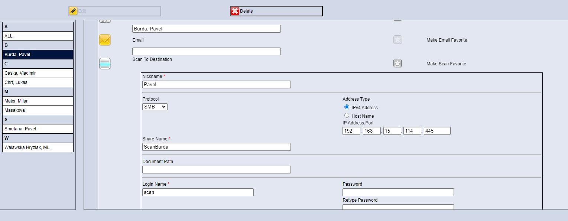Select the IPv4 Address radio button
This screenshot has height=221, width=568.
tap(347, 107)
